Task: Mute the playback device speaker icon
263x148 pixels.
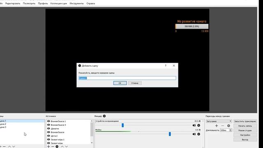Action: pos(194,125)
